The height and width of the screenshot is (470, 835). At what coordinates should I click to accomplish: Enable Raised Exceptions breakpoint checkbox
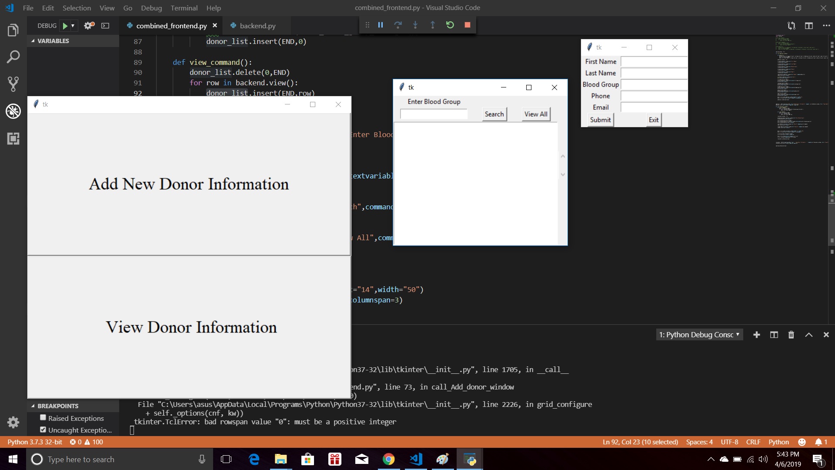tap(43, 418)
